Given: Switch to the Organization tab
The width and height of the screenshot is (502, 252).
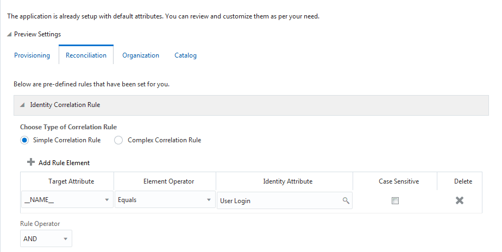Looking at the screenshot, I should click(141, 55).
